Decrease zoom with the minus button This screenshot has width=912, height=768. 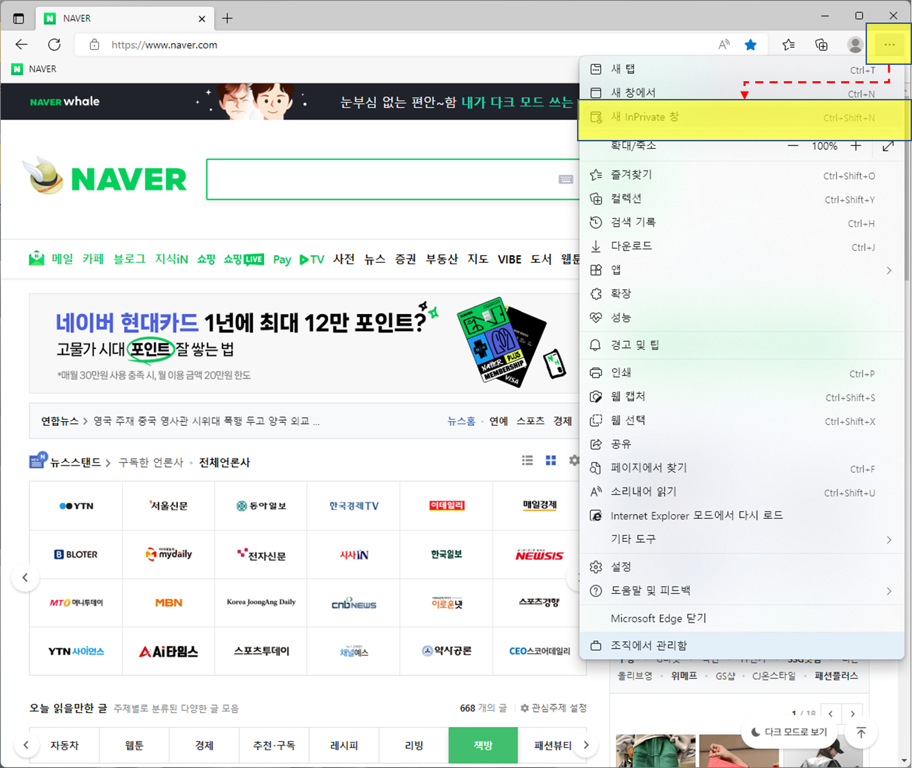click(793, 146)
